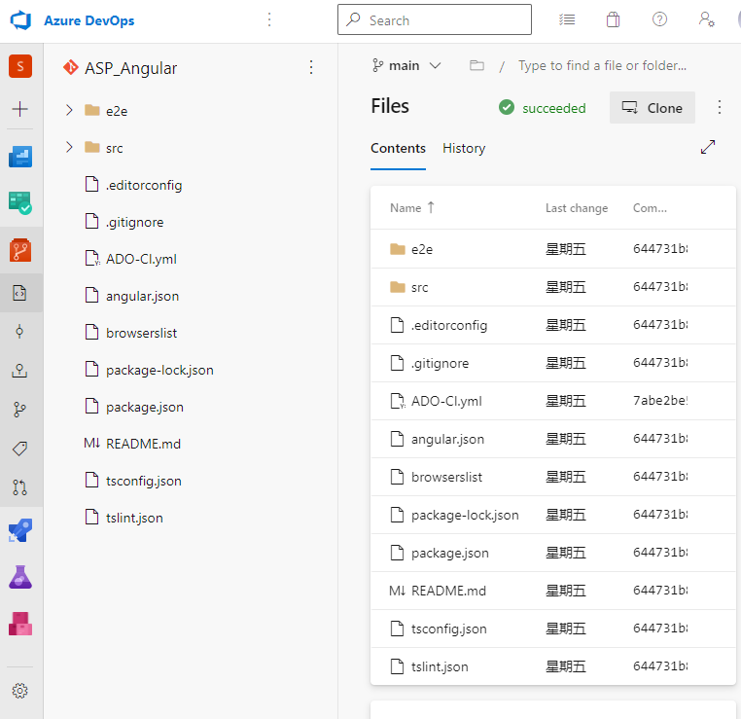Open work items list icon in header

[567, 19]
